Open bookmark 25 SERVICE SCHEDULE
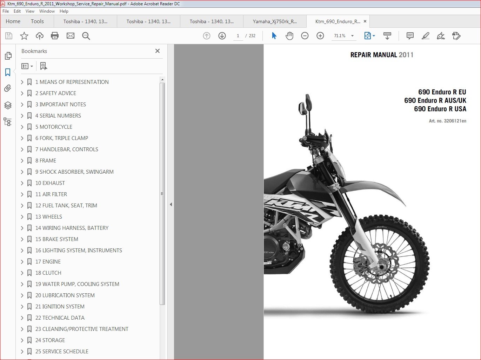481x360 pixels. 62,352
